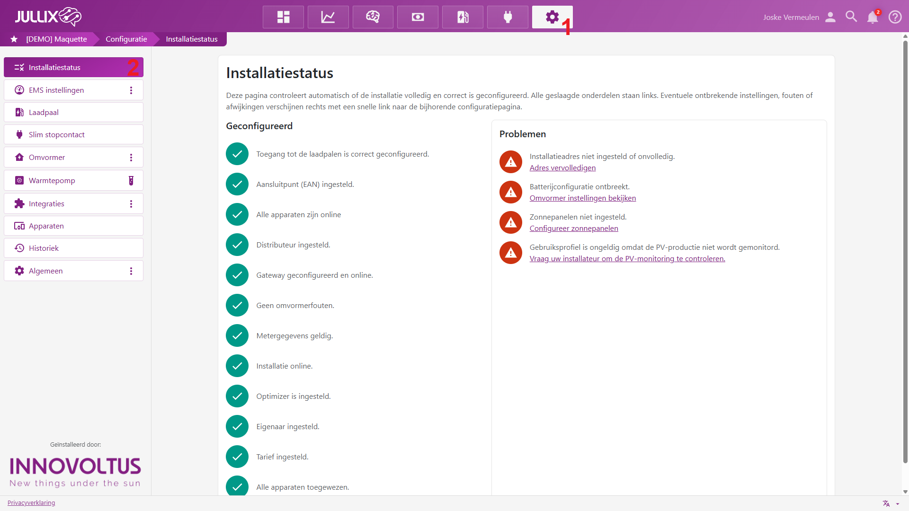
Task: Expand Omvormer three-dot menu
Action: (131, 158)
